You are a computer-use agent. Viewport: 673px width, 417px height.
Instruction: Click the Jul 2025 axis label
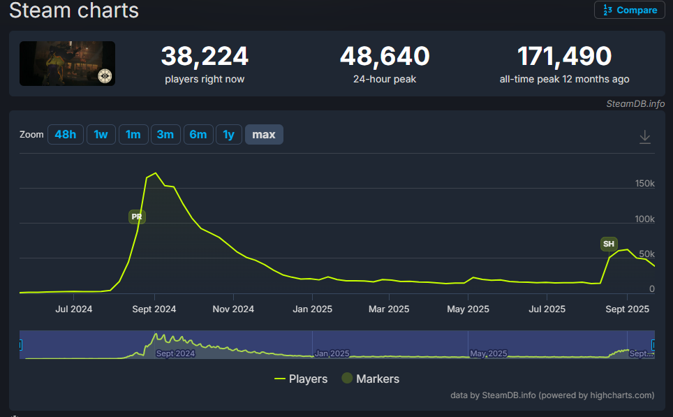[x=547, y=309]
